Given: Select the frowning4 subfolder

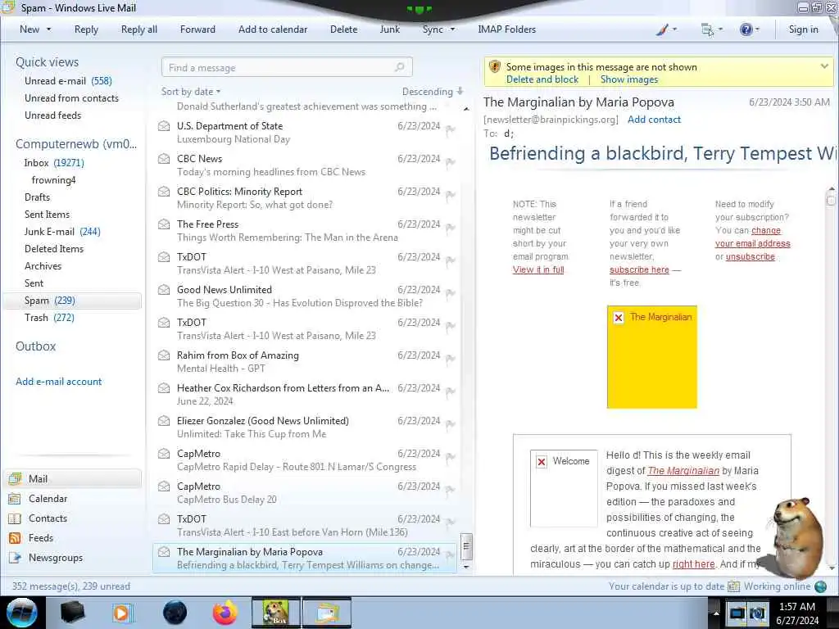Looking at the screenshot, I should 53,179.
